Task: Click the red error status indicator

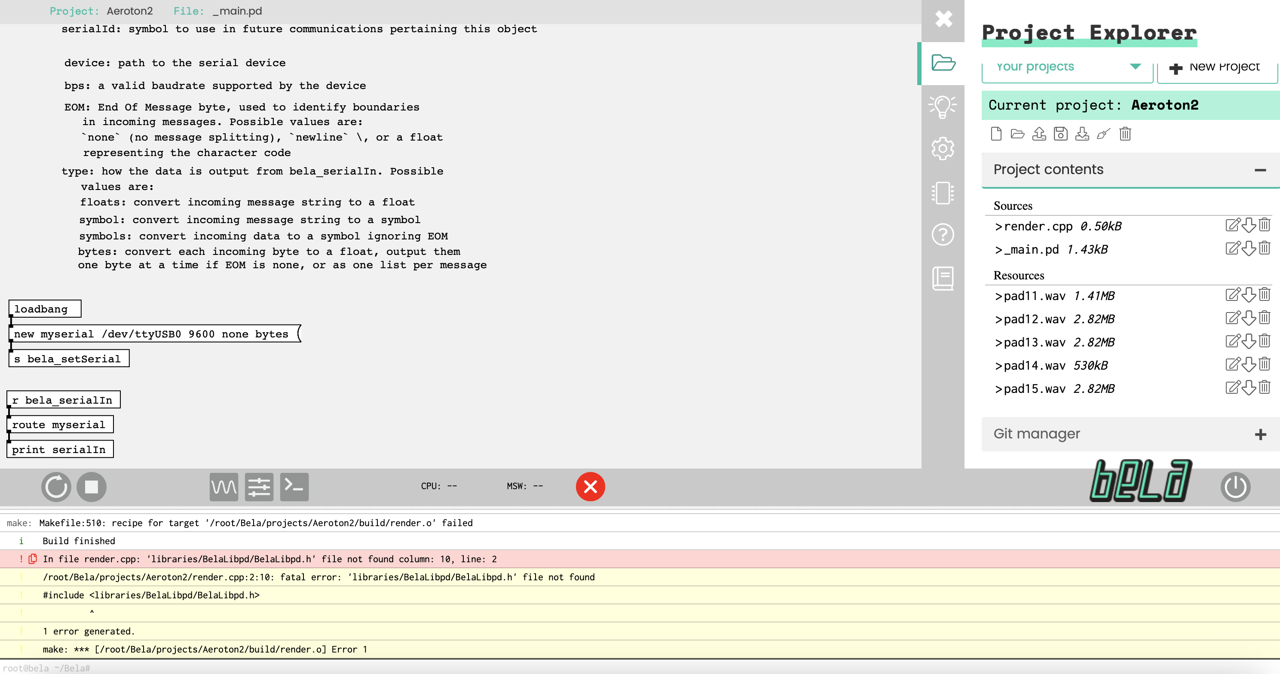Action: tap(590, 487)
